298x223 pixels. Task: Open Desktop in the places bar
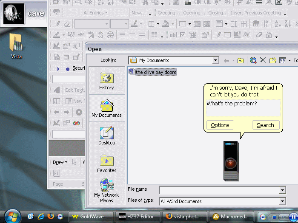[106, 136]
